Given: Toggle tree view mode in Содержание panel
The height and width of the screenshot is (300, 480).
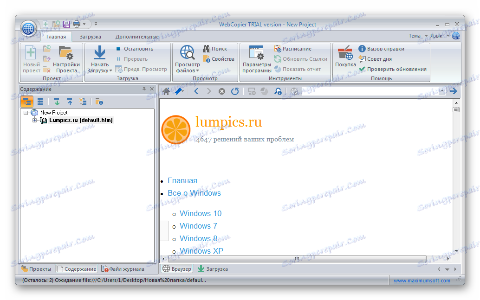Looking at the screenshot, I should click(x=27, y=102).
